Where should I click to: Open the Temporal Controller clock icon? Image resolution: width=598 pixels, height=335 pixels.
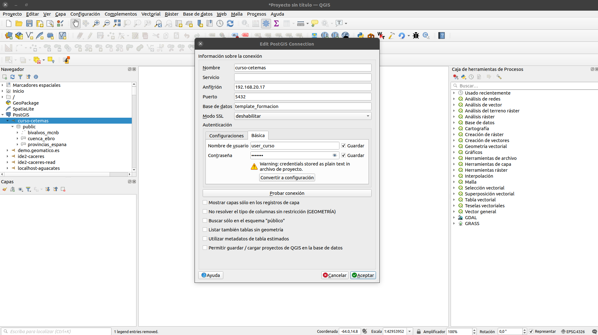pos(220,23)
